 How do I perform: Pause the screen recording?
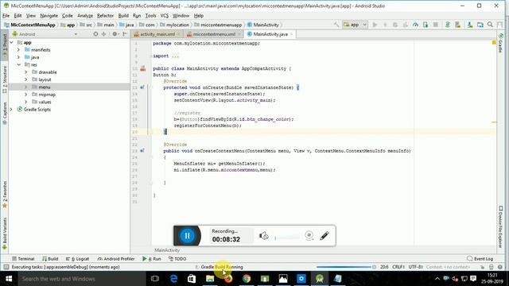click(x=187, y=236)
